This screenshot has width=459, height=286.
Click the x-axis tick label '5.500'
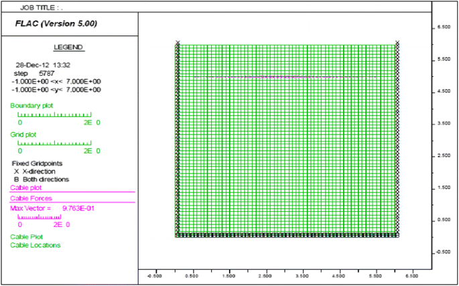[x=377, y=276]
